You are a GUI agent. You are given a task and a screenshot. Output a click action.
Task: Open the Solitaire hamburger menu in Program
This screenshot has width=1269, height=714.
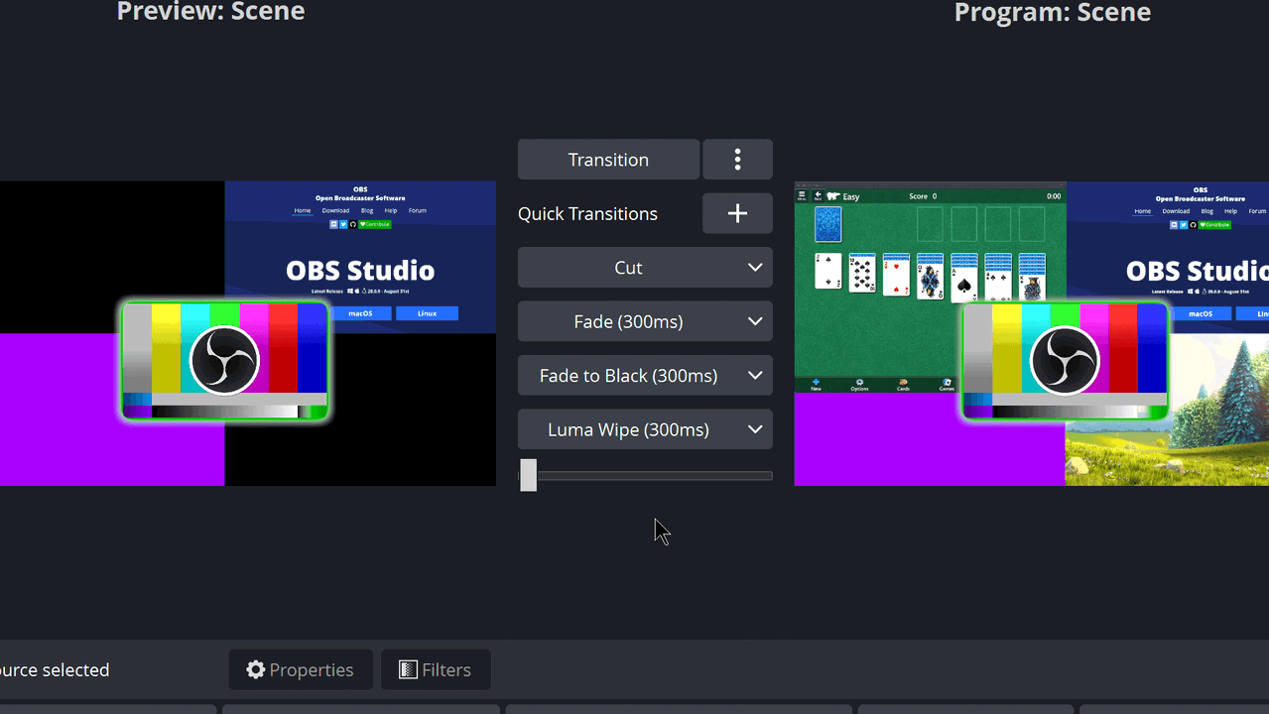pyautogui.click(x=803, y=196)
